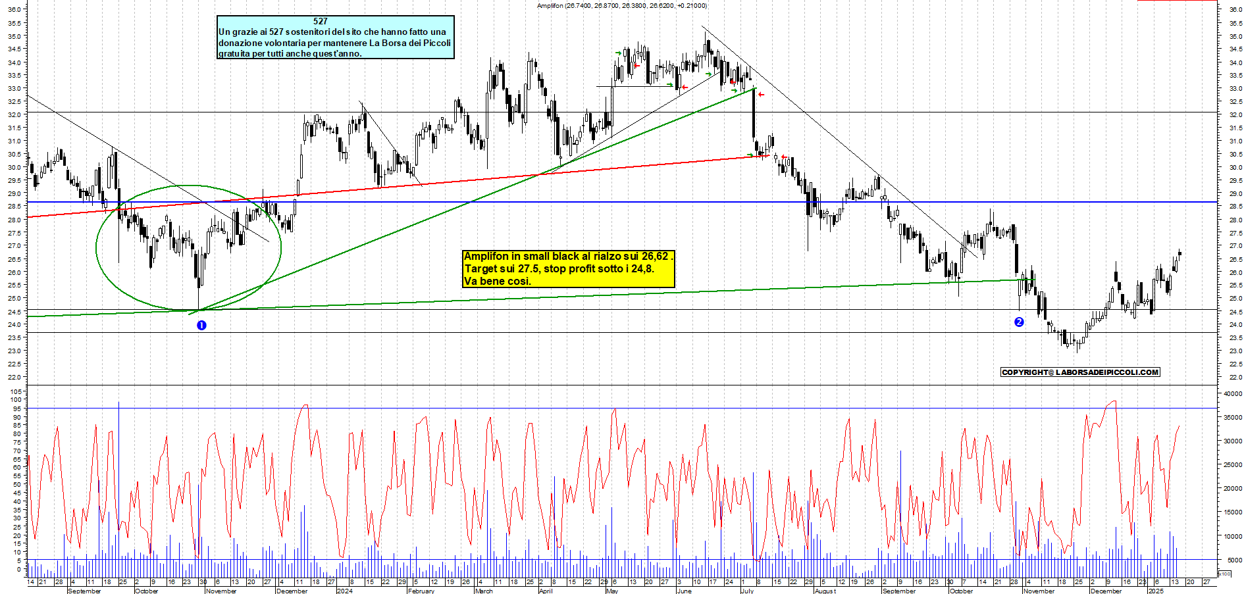This screenshot has height=594, width=1244.
Task: Select the 'April' month label
Action: (546, 591)
